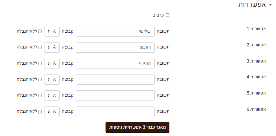Open the קבוצה dropdown for option 1
The width and height of the screenshot is (276, 136).
(x=52, y=31)
